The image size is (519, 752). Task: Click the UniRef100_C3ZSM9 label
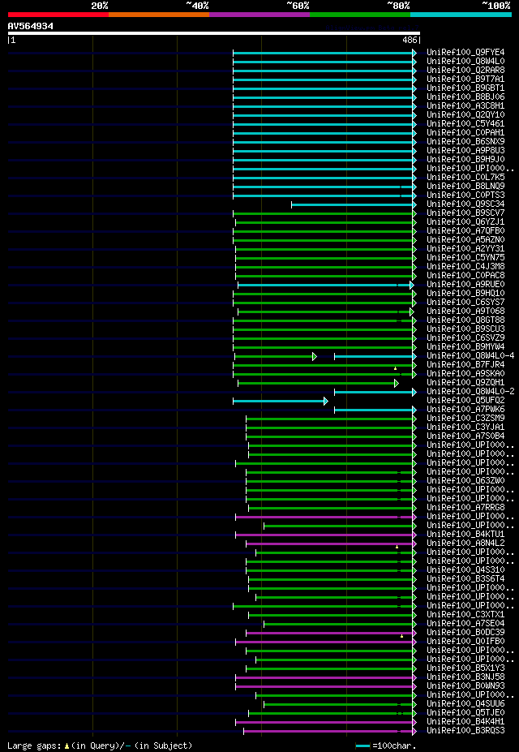[465, 419]
